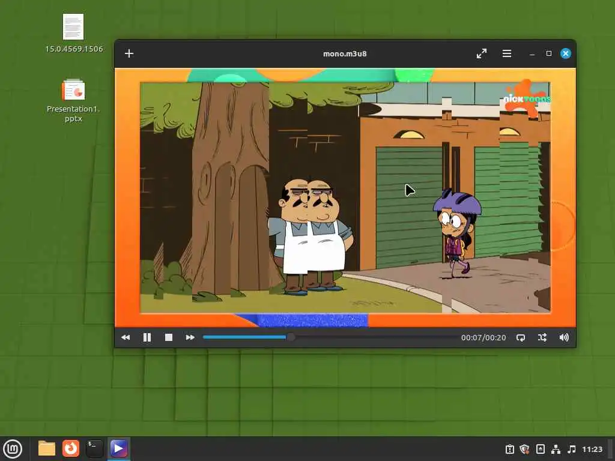Launch Firefox from the taskbar
Viewport: 615px width, 461px height.
tap(71, 448)
